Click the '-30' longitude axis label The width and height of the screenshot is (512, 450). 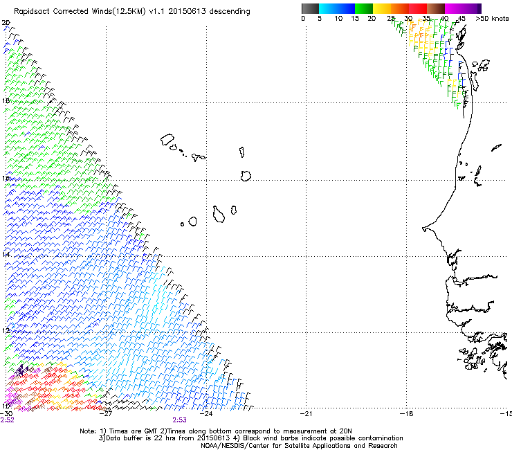(x=6, y=413)
